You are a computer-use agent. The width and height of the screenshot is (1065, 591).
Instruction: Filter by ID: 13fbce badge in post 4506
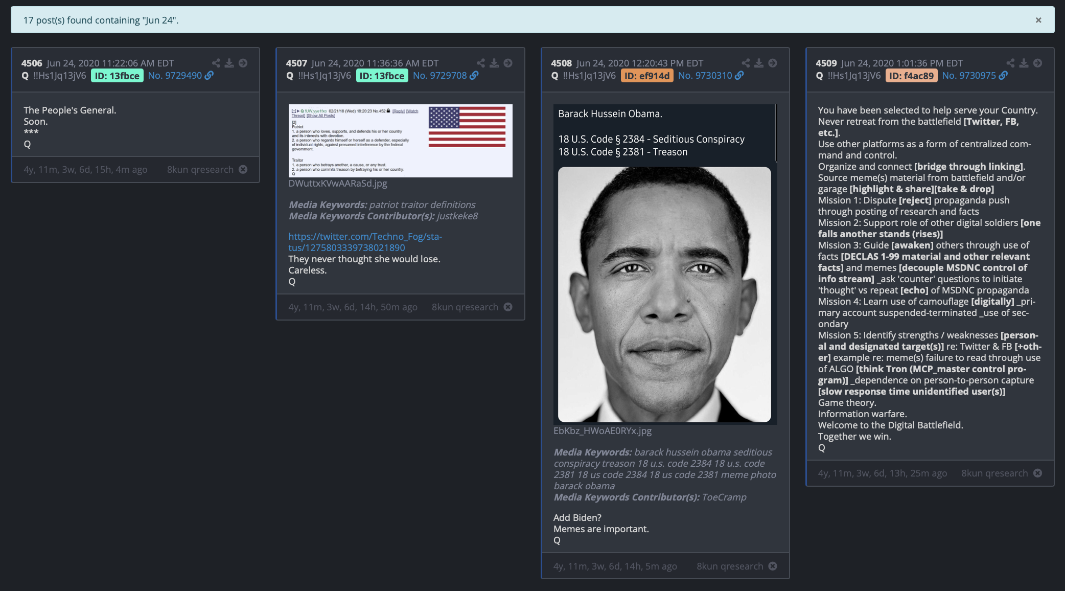click(117, 76)
